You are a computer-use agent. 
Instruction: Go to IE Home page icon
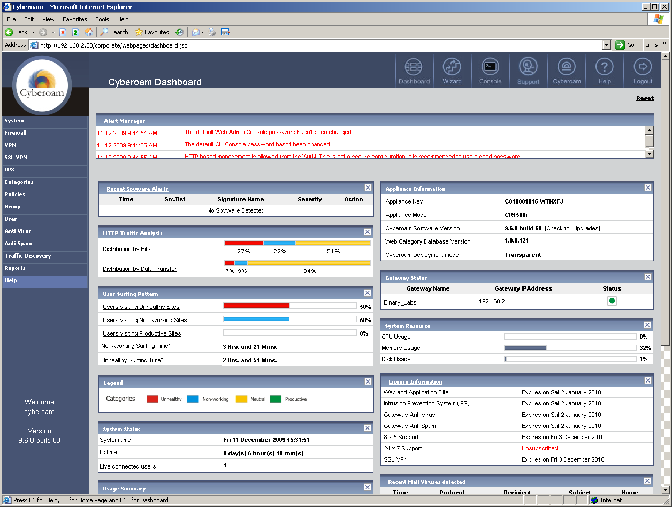pos(89,32)
